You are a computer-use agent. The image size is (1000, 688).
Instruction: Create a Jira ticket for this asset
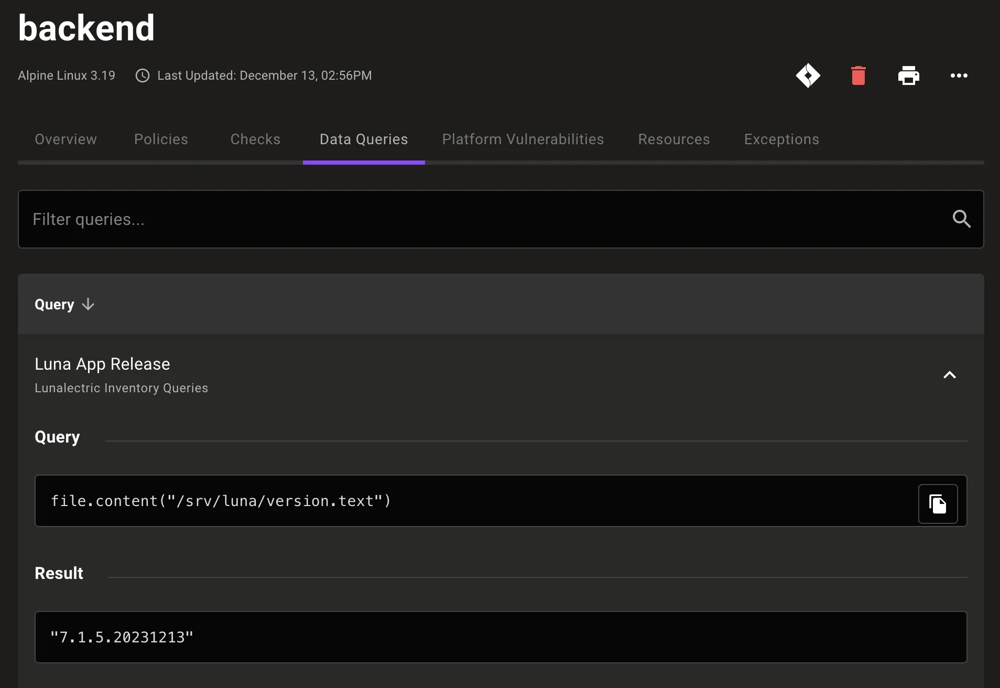[x=807, y=75]
